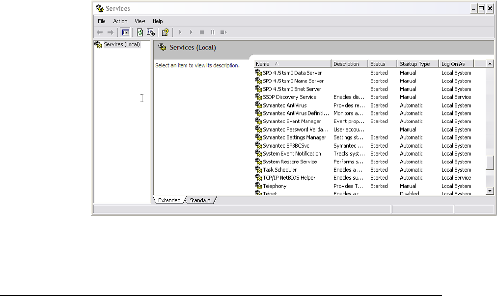The height and width of the screenshot is (296, 497).
Task: Click the Export List toolbar icon
Action: pyautogui.click(x=151, y=32)
